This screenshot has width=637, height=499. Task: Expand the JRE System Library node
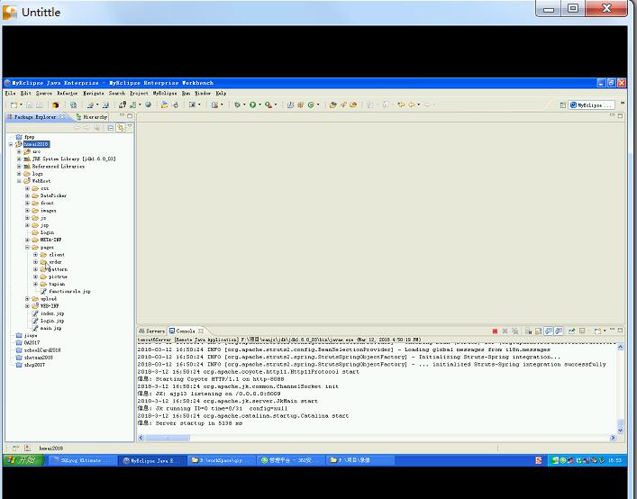point(19,159)
